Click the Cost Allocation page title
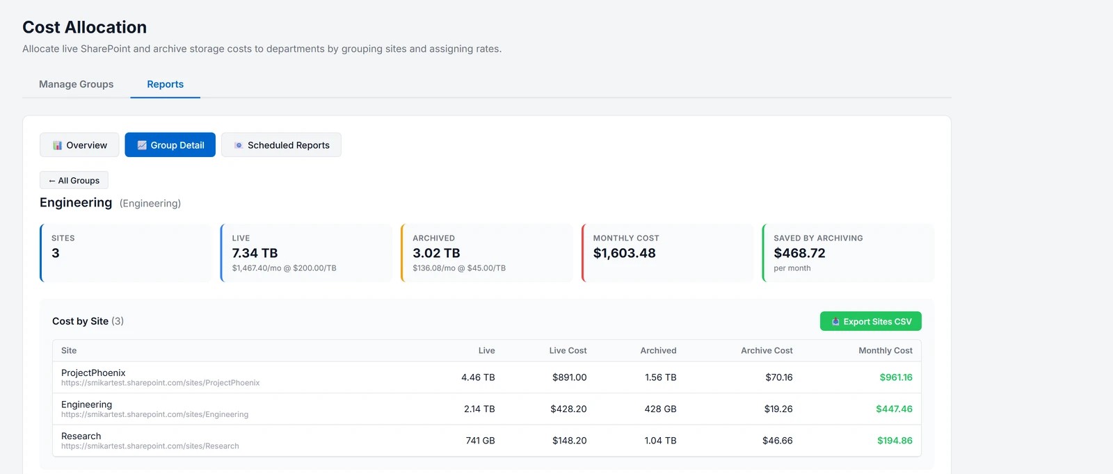Image resolution: width=1113 pixels, height=474 pixels. click(x=84, y=27)
